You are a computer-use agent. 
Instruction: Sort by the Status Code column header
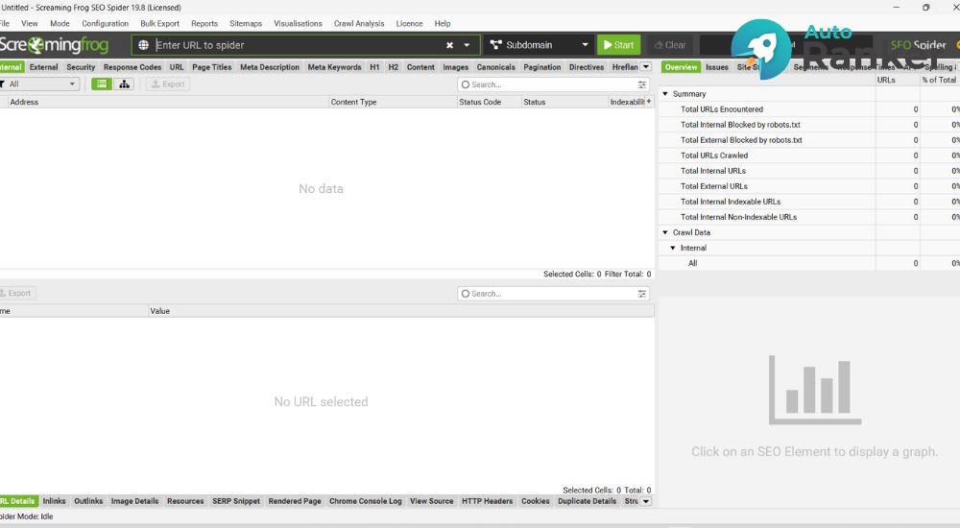pos(489,102)
